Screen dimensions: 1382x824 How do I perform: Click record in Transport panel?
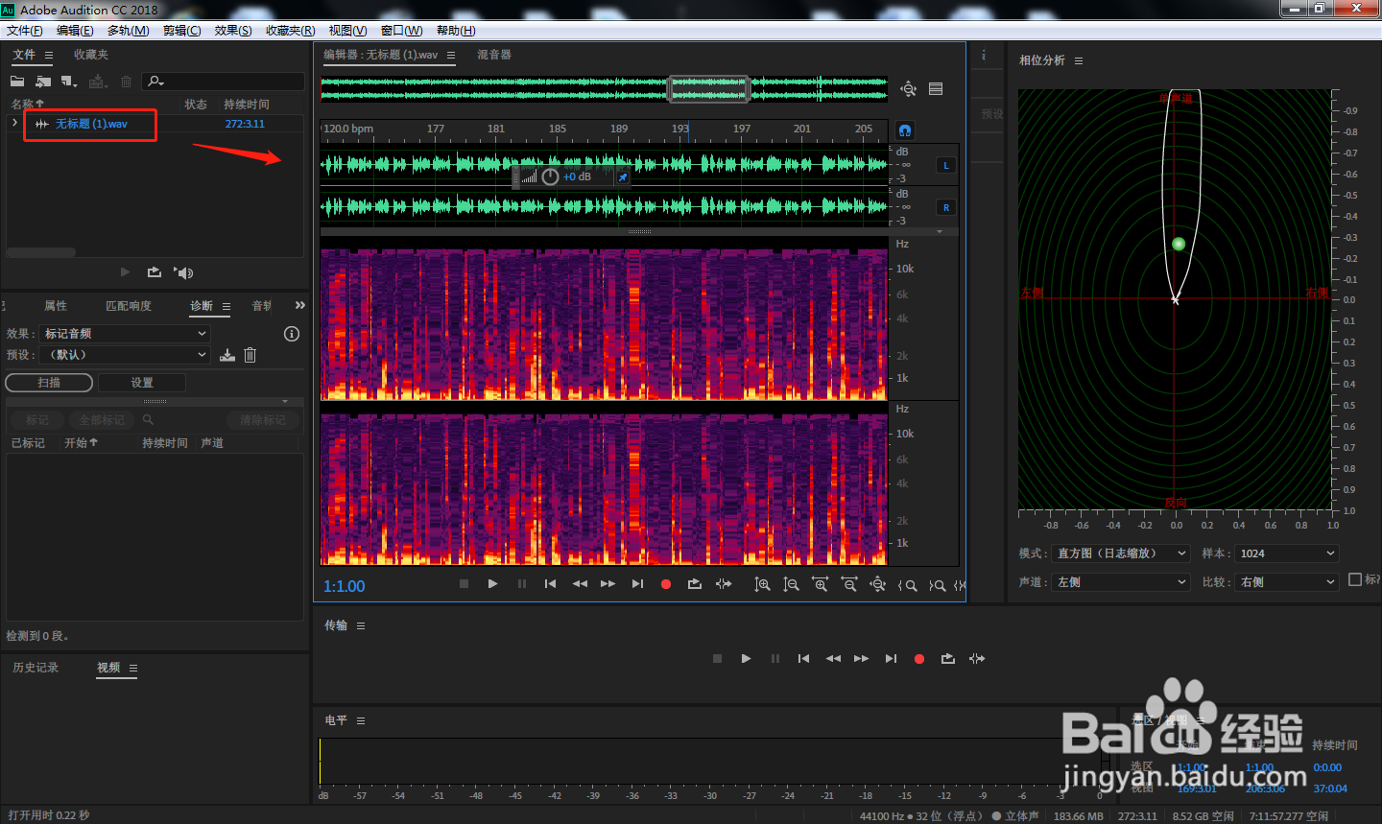(919, 659)
